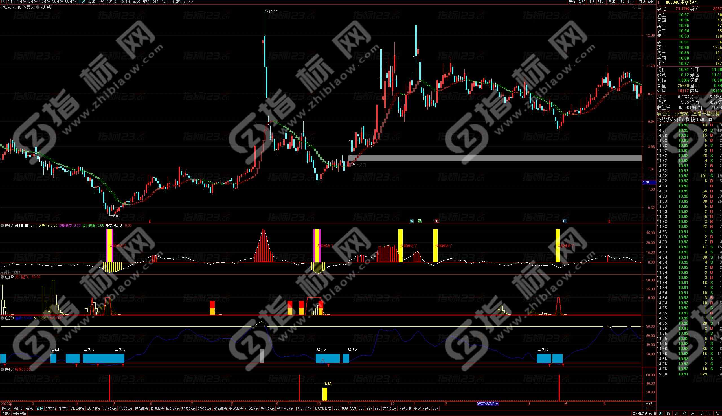Open the 普及版功能说明 link

644,413
